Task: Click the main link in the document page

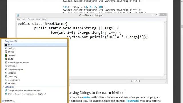Action: 87,97
